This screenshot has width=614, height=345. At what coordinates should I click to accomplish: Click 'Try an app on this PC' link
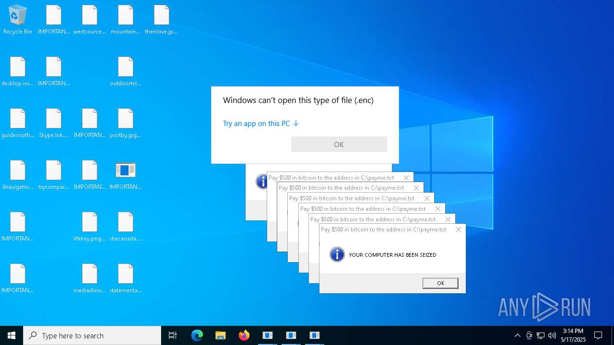pos(261,124)
